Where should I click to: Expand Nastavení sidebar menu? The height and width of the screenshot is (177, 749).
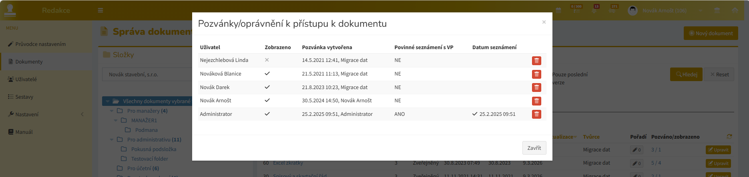click(x=27, y=114)
